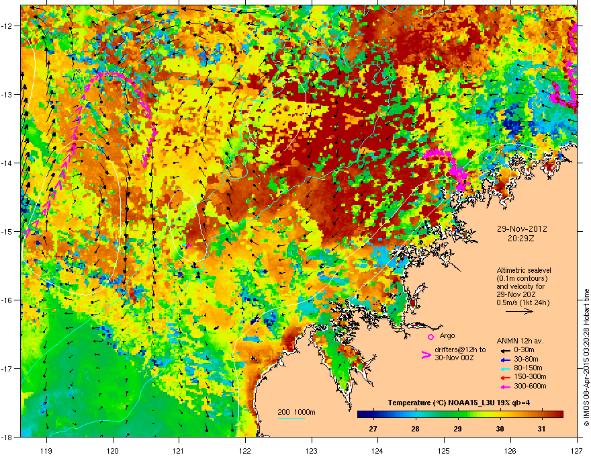This screenshot has height=457, width=591.
Task: Click the '300-600m' depth label
Action: [x=530, y=386]
